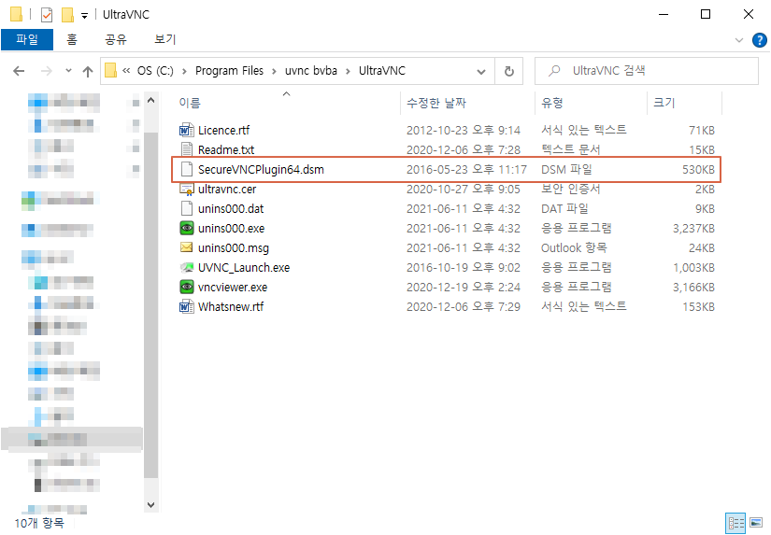Expand the chevron after OS (C:) breadcrumb
Image resolution: width=771 pixels, height=535 pixels.
coord(184,72)
